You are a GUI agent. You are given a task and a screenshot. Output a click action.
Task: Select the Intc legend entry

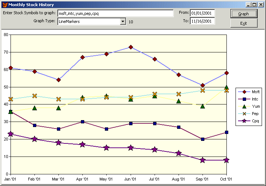(x=249, y=99)
